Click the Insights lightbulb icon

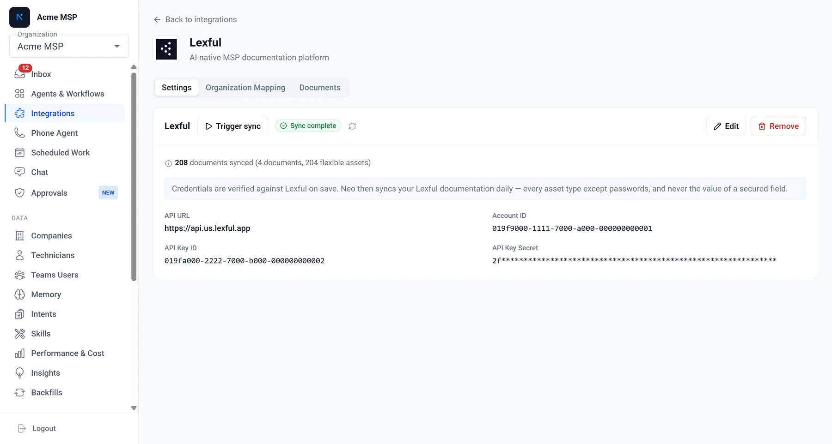point(19,373)
